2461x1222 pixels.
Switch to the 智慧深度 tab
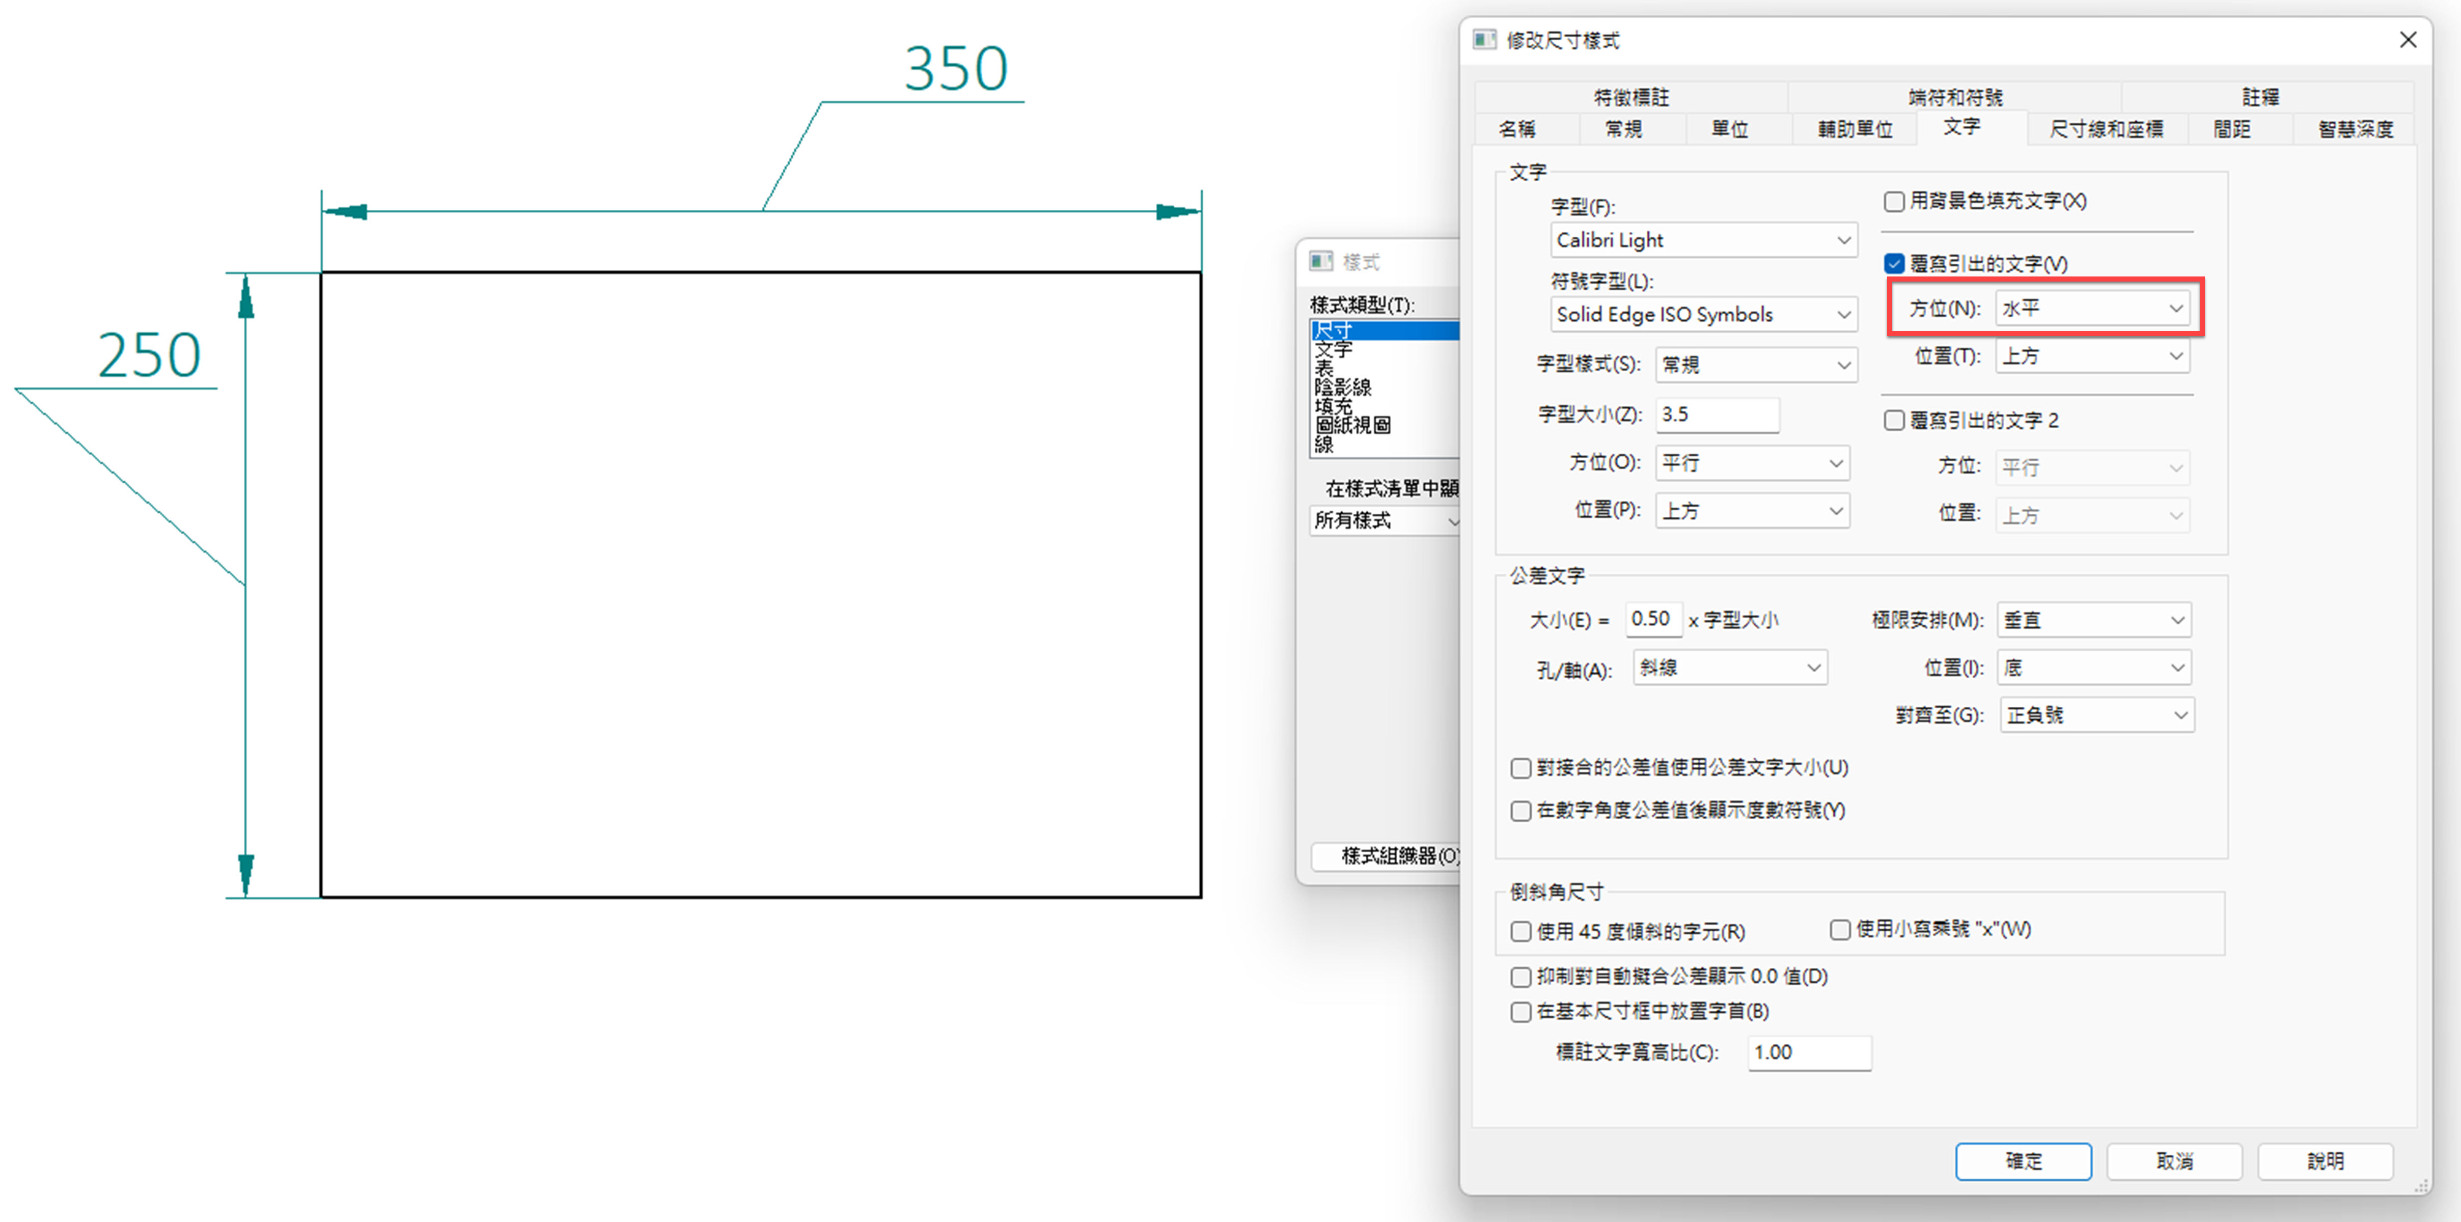(2355, 129)
